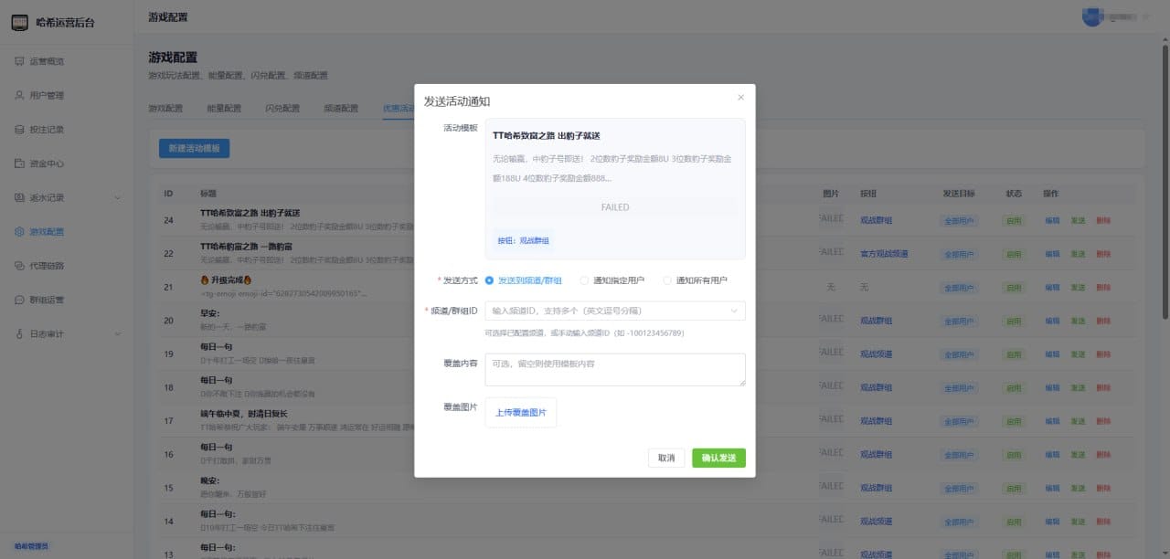Image resolution: width=1170 pixels, height=559 pixels.
Task: Click the user avatar in the header
Action: 1091,16
